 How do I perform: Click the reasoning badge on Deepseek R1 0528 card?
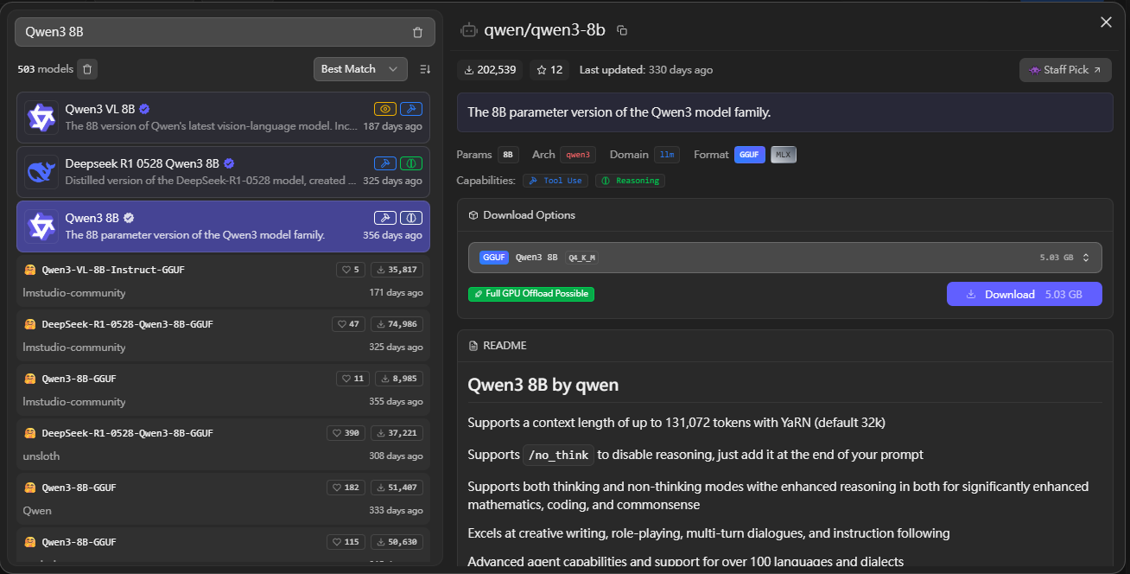[x=411, y=163]
